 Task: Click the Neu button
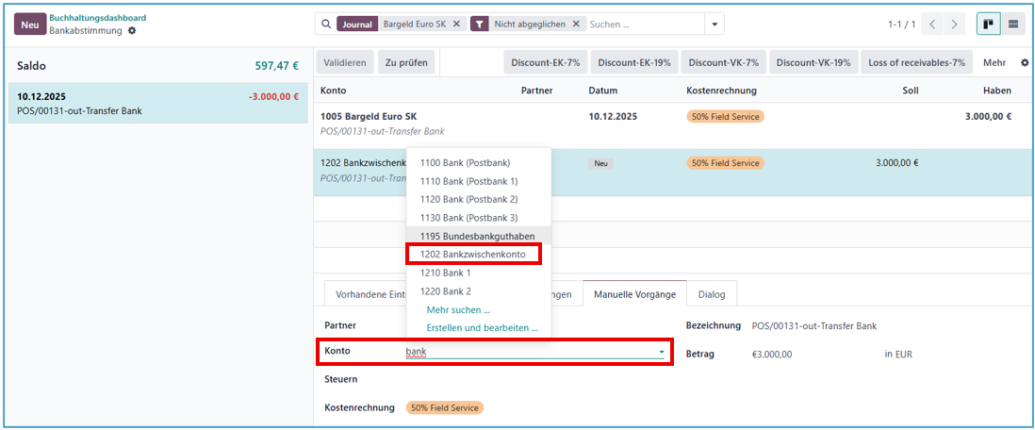(28, 25)
